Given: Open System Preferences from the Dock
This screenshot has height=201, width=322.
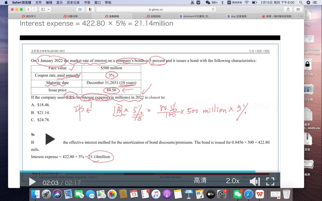Looking at the screenshot, I should click(222, 194).
